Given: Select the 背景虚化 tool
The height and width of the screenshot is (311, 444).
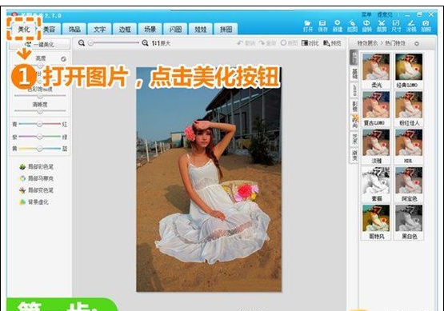Looking at the screenshot, I should 34,202.
